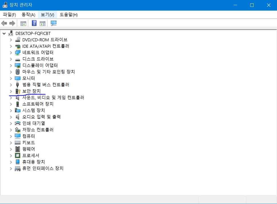Select the 키보드 tree label
Image resolution: width=277 pixels, height=204 pixels.
point(29,142)
